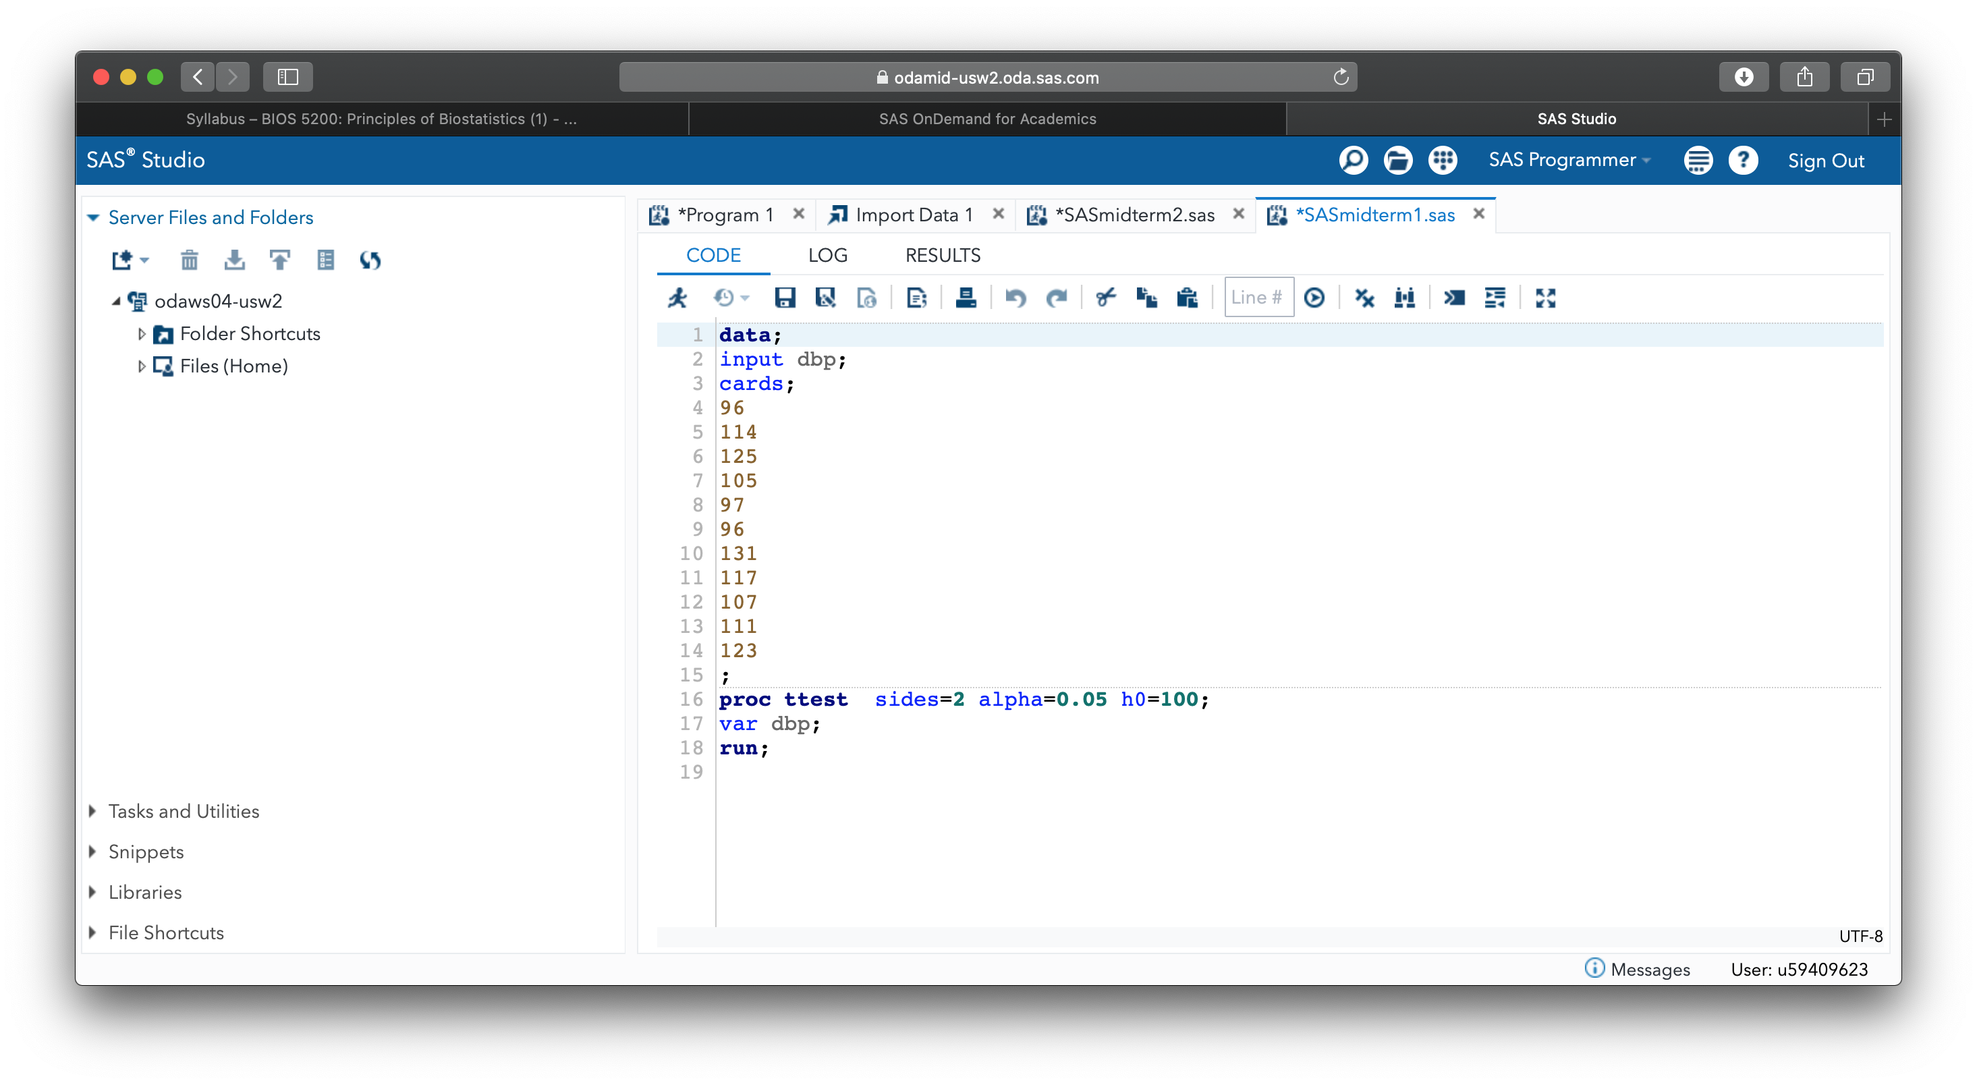Open the new options grid icon in header
The image size is (1977, 1085).
coord(1443,161)
